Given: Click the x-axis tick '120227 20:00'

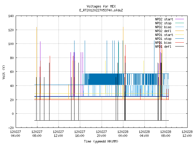Looking at the screenshot, I should pyautogui.click(x=101, y=134).
